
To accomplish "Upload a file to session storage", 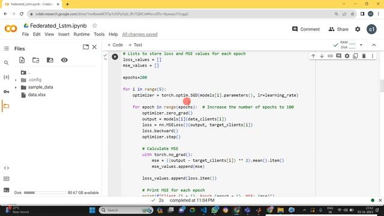I will 22,60.
